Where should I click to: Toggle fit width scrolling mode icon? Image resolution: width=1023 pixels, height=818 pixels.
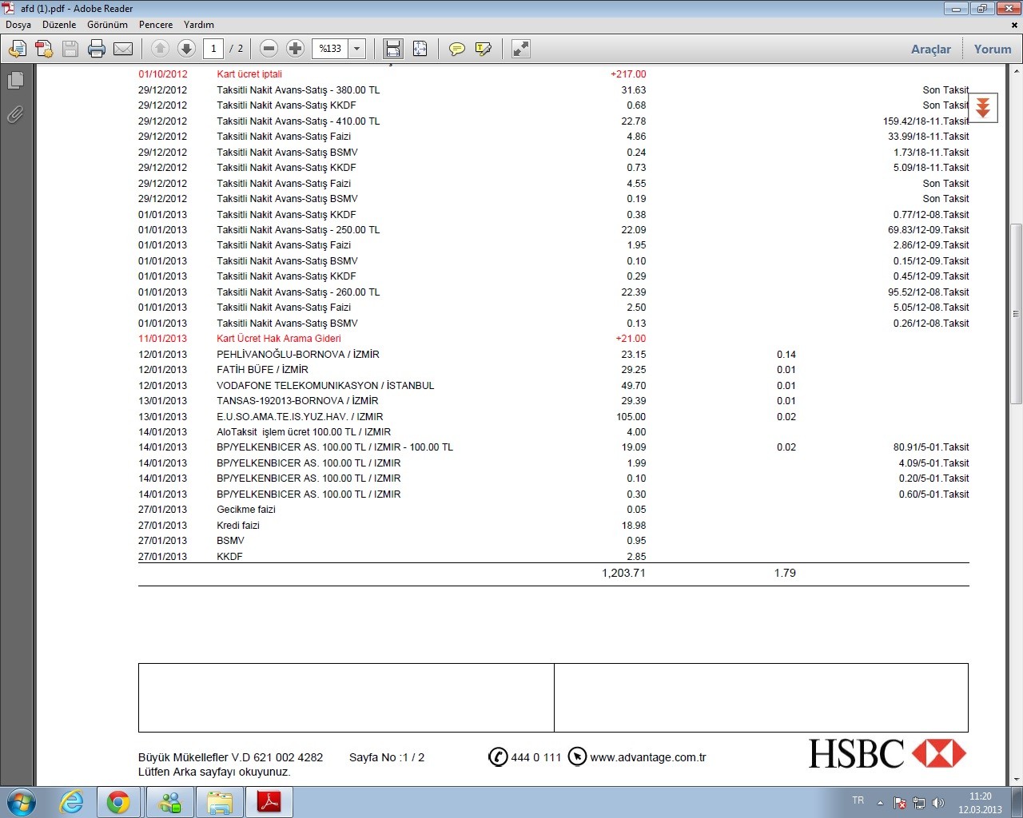coord(393,49)
